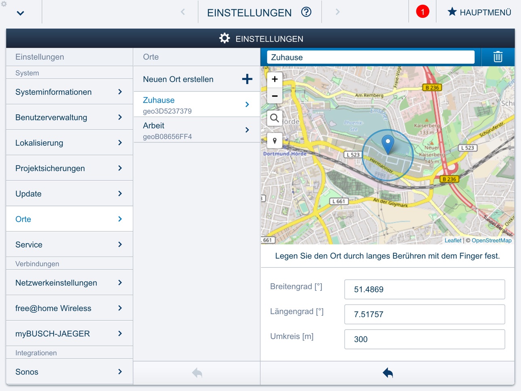Click the blue back arrow below coordinates
This screenshot has width=521, height=391.
pos(388,373)
